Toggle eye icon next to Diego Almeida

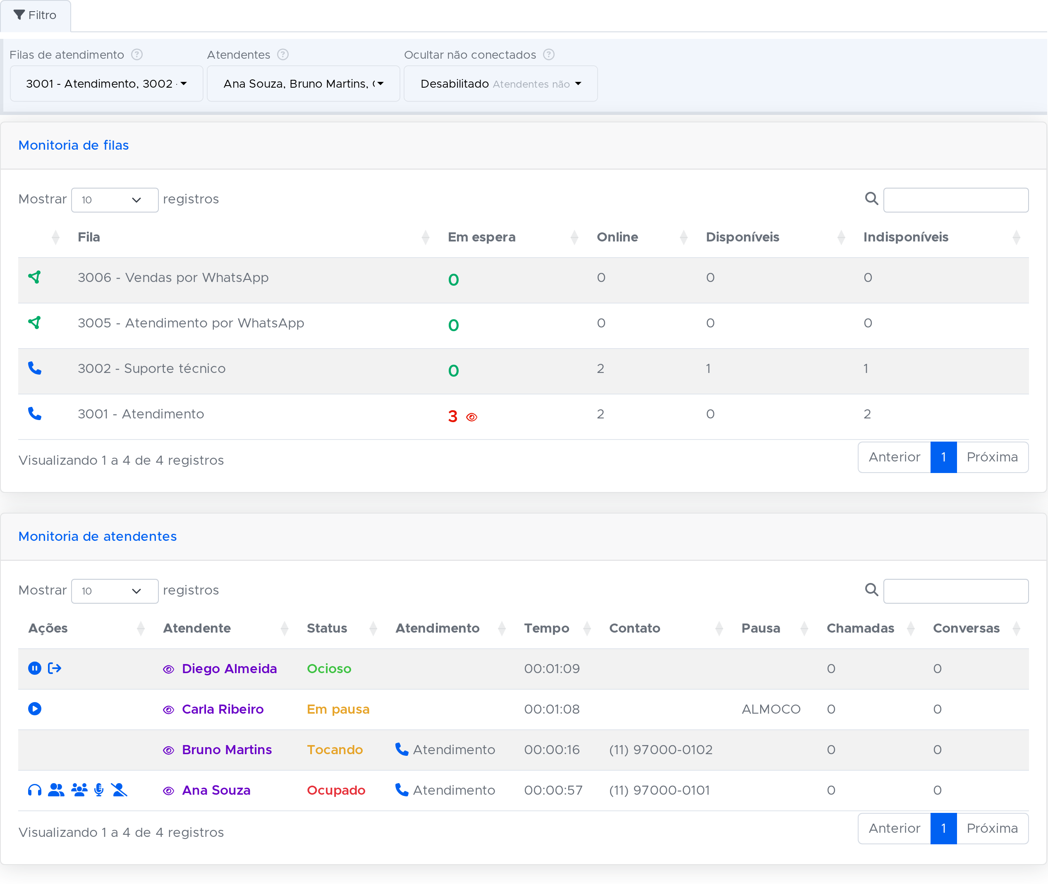coord(168,669)
